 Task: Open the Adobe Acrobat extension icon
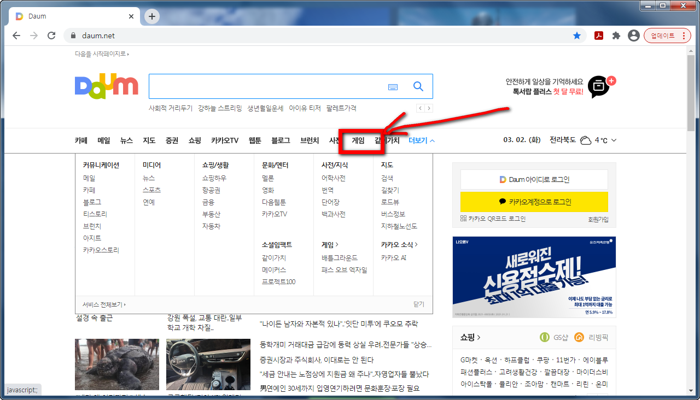point(599,36)
